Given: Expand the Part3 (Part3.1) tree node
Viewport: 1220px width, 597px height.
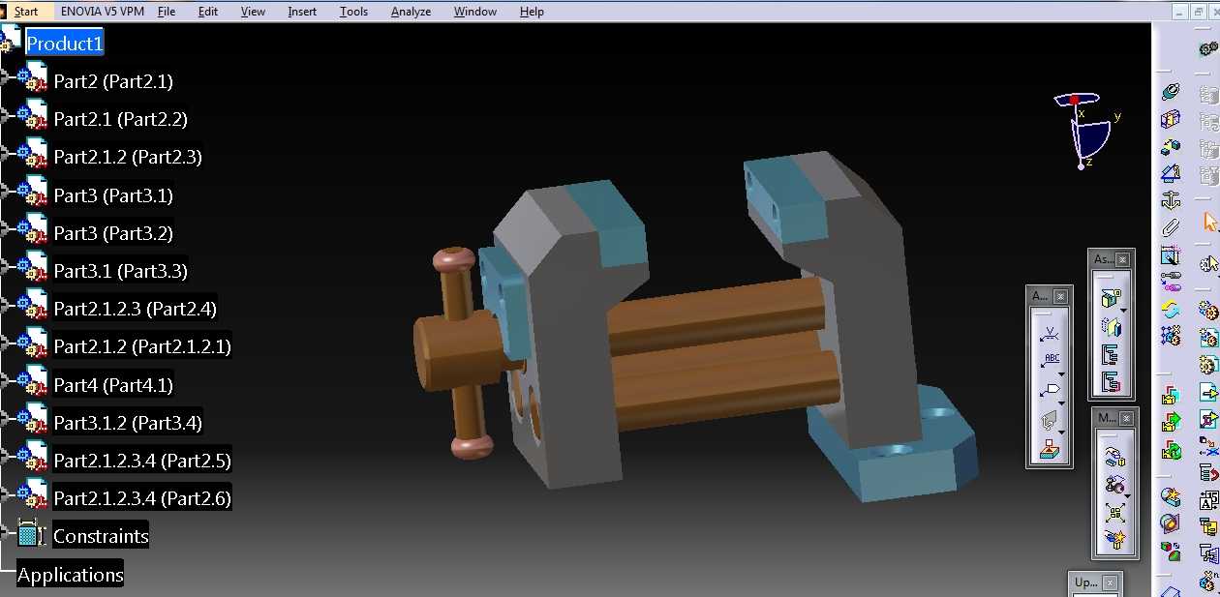Looking at the screenshot, I should (x=5, y=191).
